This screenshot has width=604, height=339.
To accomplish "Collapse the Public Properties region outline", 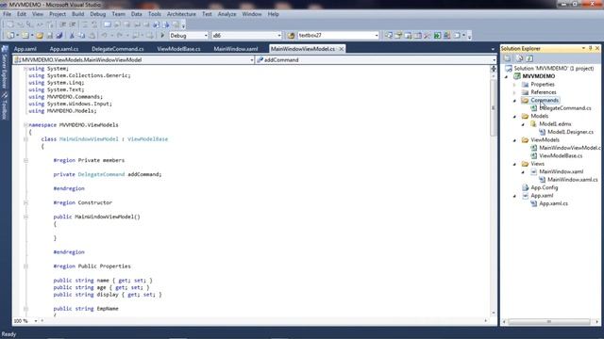I will (x=25, y=266).
